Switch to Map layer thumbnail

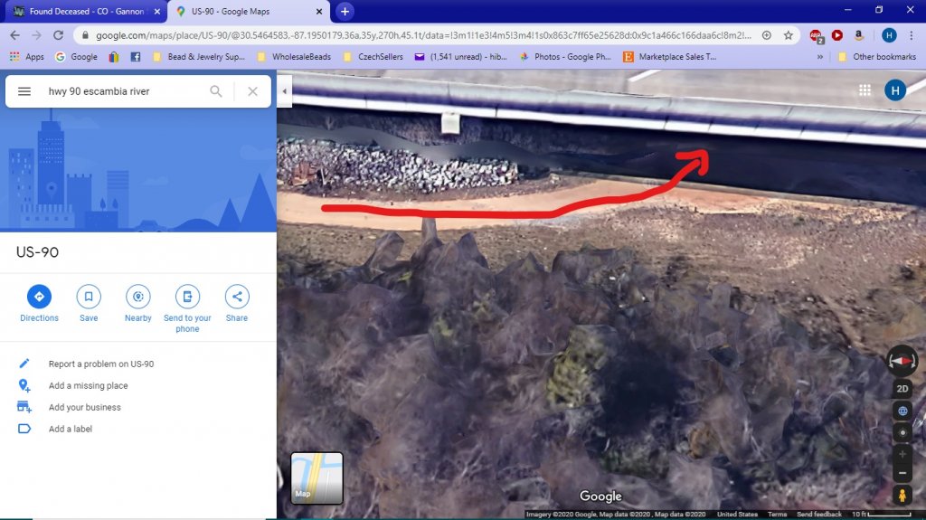(317, 477)
